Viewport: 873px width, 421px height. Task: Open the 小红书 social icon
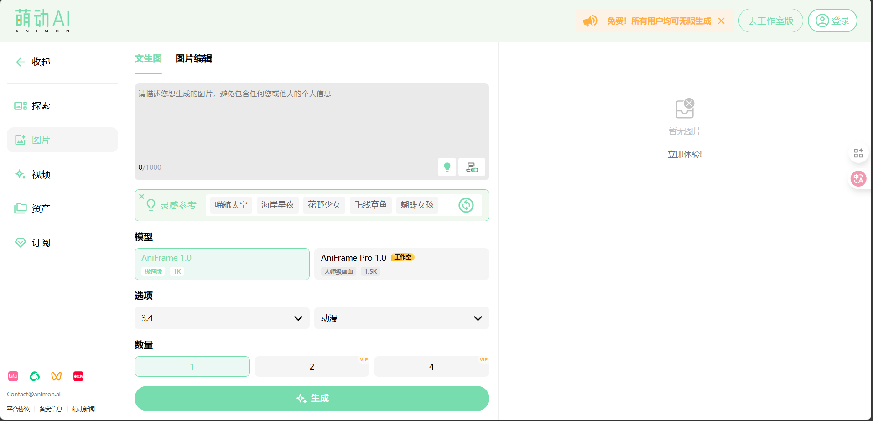click(x=78, y=376)
